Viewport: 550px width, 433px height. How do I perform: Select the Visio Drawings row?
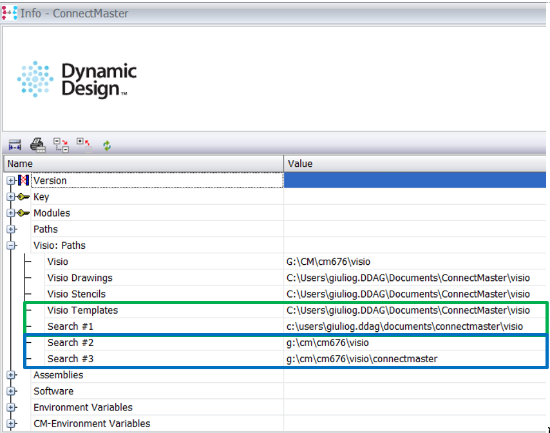pyautogui.click(x=80, y=278)
